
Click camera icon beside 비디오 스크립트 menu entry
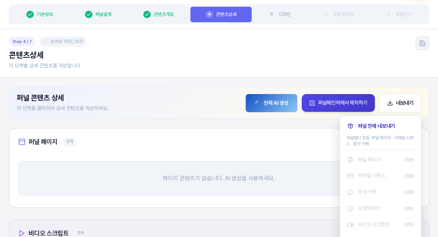350,224
